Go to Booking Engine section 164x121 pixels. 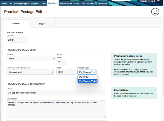point(21,4)
